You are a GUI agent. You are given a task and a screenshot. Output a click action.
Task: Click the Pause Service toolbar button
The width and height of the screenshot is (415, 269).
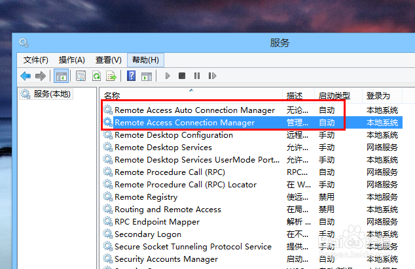tap(196, 76)
